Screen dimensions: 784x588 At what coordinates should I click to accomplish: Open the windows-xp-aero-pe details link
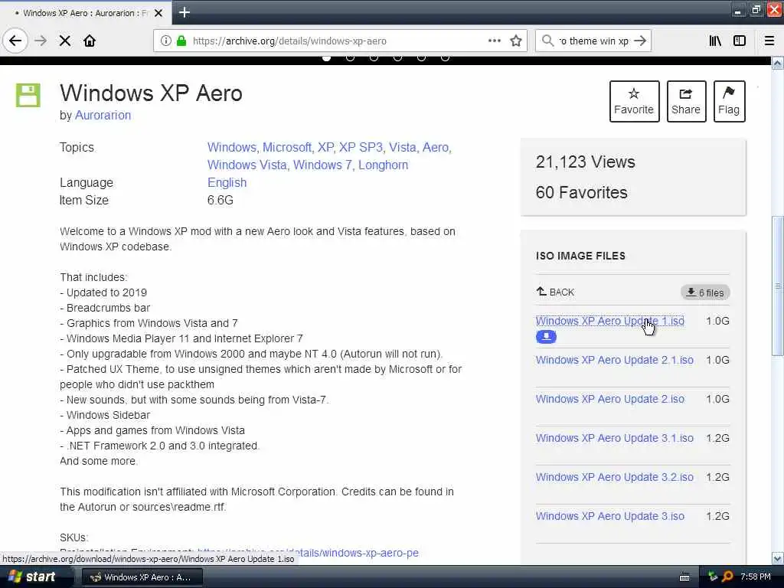tap(308, 553)
